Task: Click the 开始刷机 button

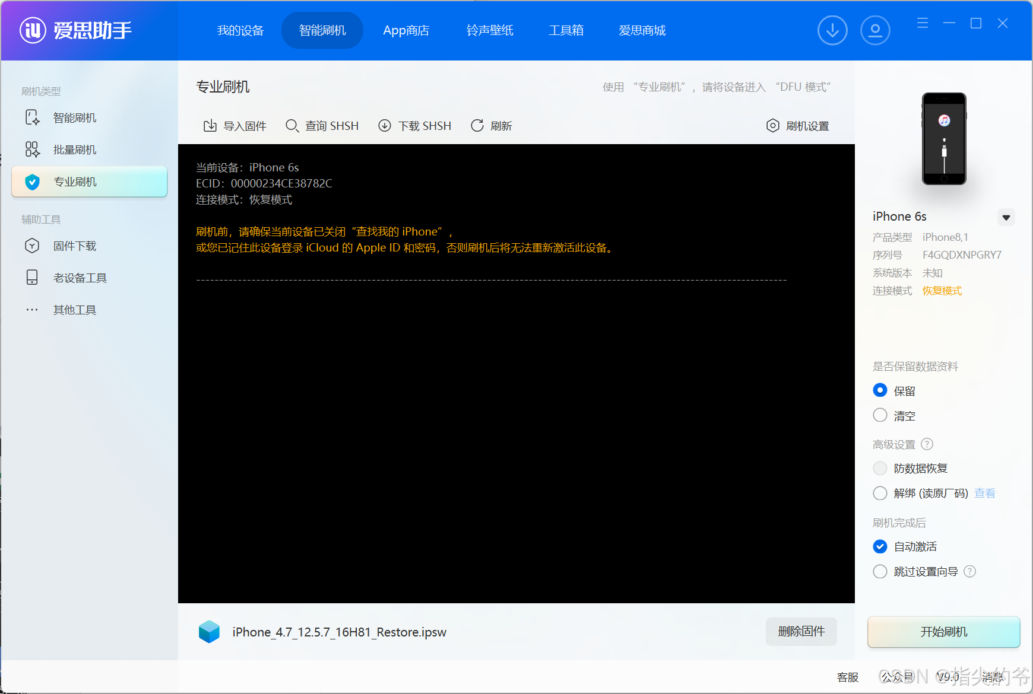Action: coord(944,632)
